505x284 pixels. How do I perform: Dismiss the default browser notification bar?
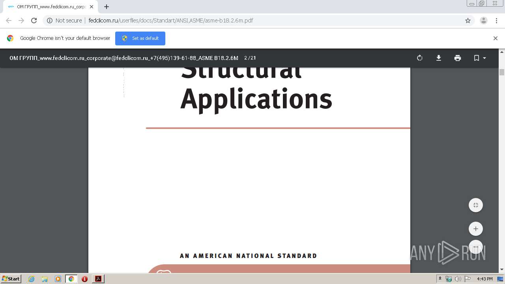click(x=496, y=38)
